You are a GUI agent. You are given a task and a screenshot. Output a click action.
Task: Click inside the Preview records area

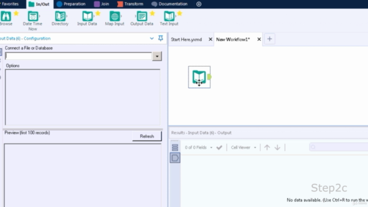click(83, 175)
